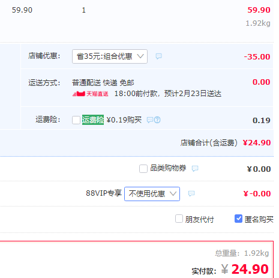Click the 匿名购买 label text
Image resolution: width=279 pixels, height=278 pixels.
coord(259,220)
